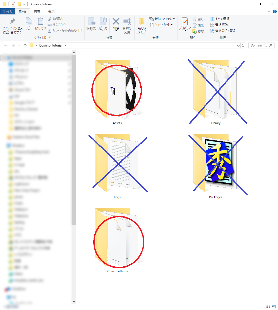Screen dimensions: 278x310
Task: Click 履歴 (History) in the ribbon
Action: click(198, 31)
